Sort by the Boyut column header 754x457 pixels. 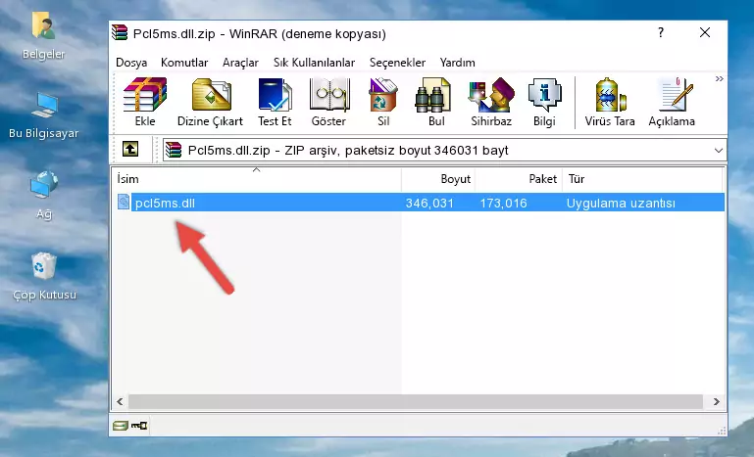tap(438, 179)
